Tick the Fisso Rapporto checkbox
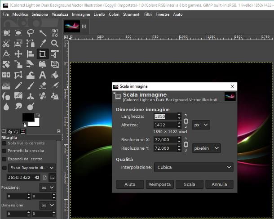Screen dimensions: 274x219 click(4, 168)
